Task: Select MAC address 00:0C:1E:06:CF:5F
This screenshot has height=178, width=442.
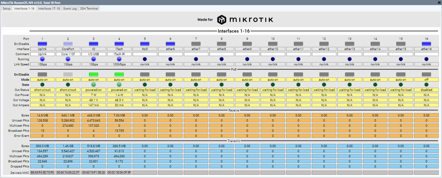Action: pyautogui.click(x=119, y=173)
